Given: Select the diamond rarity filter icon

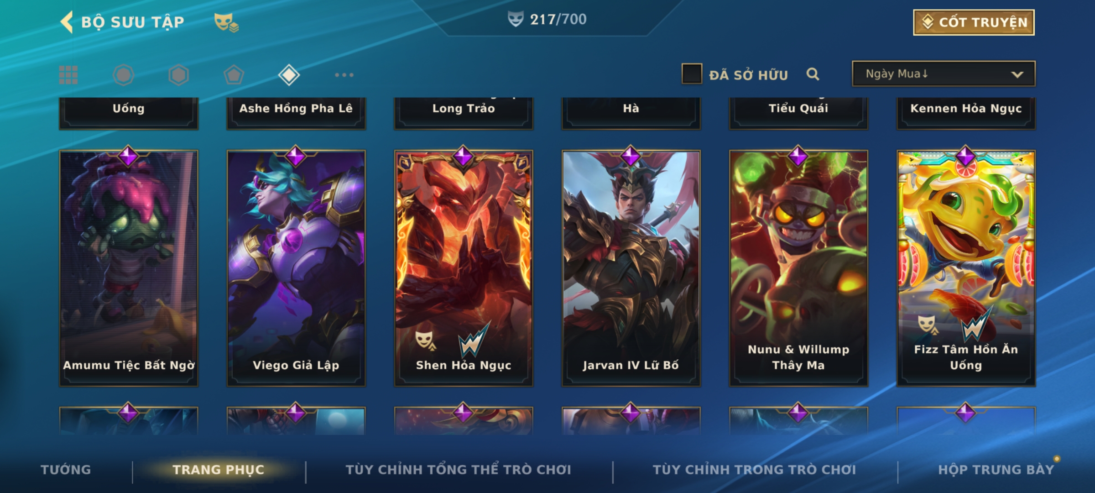Looking at the screenshot, I should click(289, 75).
